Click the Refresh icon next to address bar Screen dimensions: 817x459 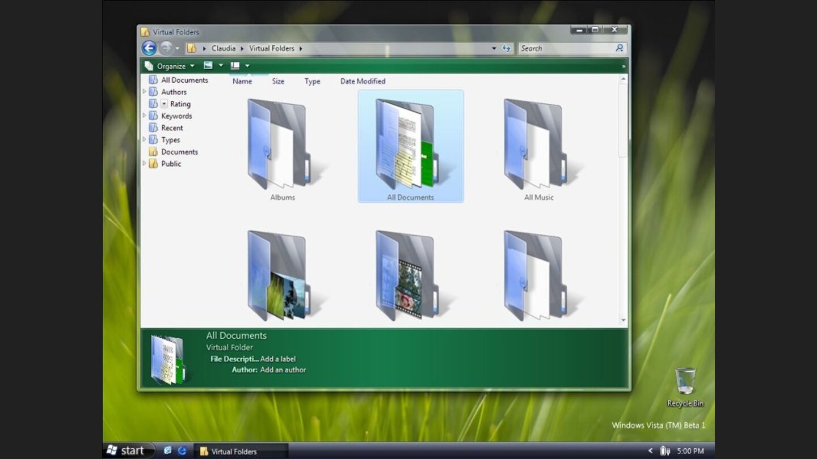click(506, 48)
